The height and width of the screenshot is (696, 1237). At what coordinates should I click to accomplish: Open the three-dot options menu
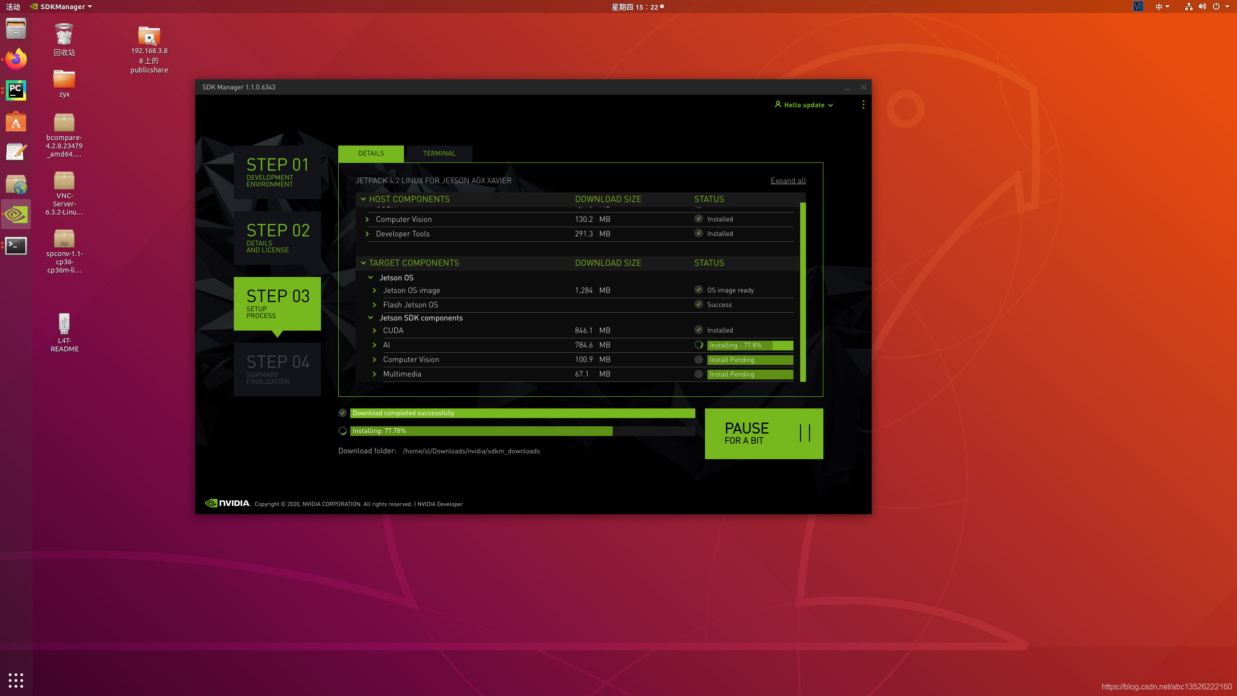click(x=863, y=105)
